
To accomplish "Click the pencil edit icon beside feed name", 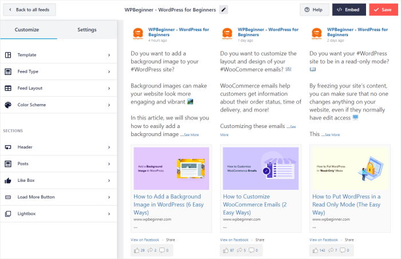I will [223, 10].
